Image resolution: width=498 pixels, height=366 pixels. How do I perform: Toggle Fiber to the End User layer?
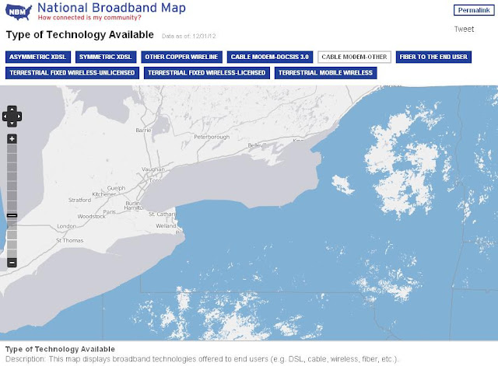(433, 57)
